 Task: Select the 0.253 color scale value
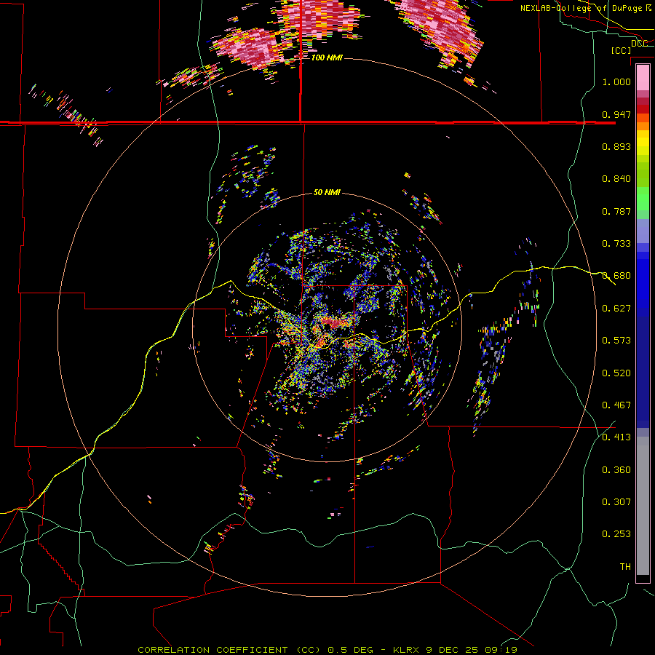[616, 534]
